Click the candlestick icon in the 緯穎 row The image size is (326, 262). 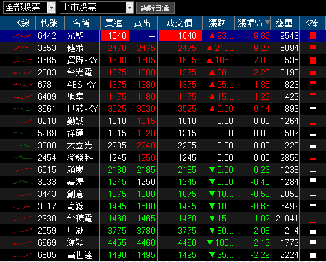tap(313, 243)
